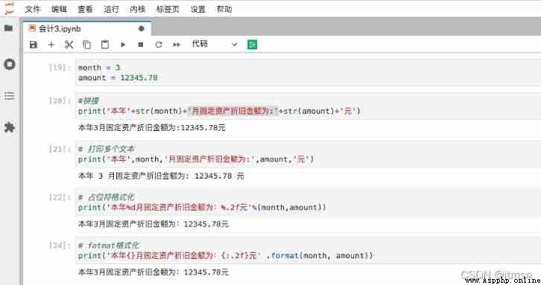The image size is (541, 285).
Task: Click output '本年 3 月固定资产折旧金额为: 12345.78 元'
Action: (161, 176)
